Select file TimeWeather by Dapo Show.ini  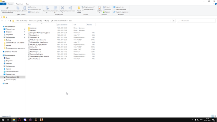(39, 57)
